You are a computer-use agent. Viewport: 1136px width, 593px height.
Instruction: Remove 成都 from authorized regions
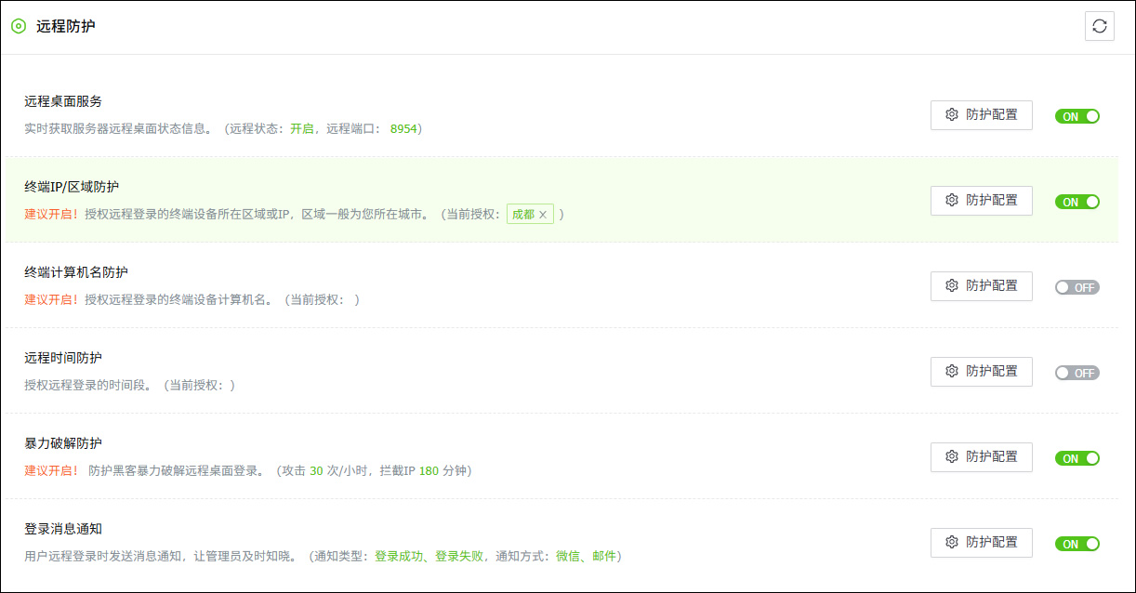pyautogui.click(x=544, y=213)
